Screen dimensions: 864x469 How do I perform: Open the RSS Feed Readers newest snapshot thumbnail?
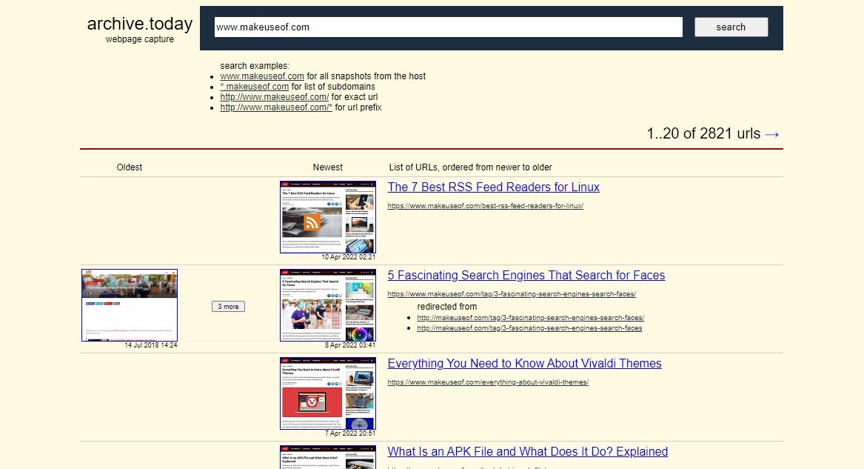(328, 217)
